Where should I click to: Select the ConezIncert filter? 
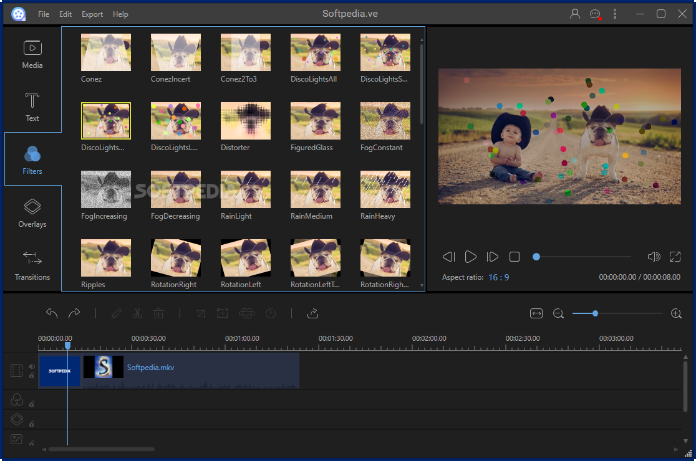coord(176,52)
